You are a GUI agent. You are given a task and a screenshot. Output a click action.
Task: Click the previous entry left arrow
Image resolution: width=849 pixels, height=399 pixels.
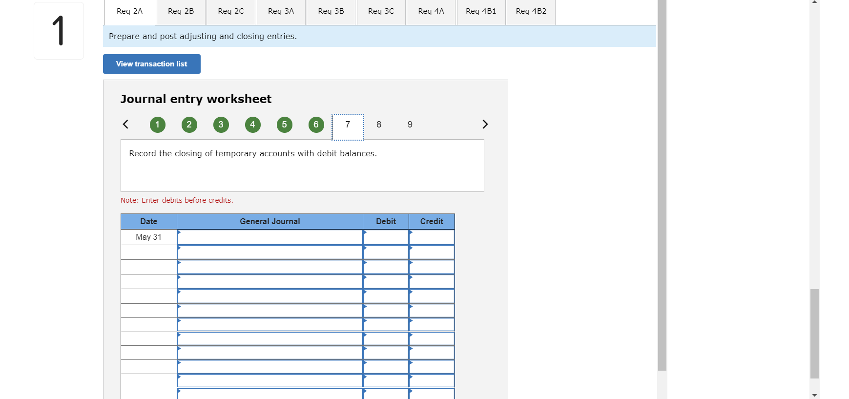click(x=125, y=124)
